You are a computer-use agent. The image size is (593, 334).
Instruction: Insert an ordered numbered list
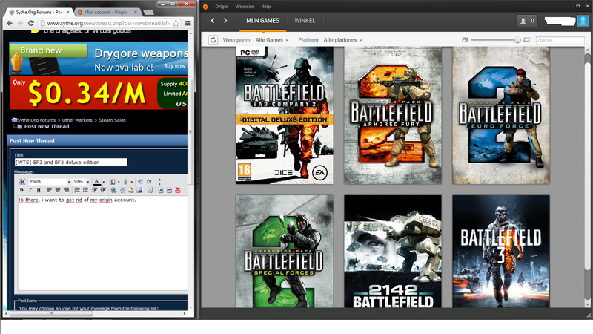pyautogui.click(x=77, y=190)
